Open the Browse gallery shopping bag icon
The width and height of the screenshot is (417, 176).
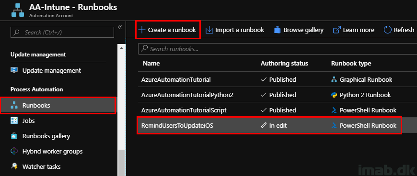point(278,30)
